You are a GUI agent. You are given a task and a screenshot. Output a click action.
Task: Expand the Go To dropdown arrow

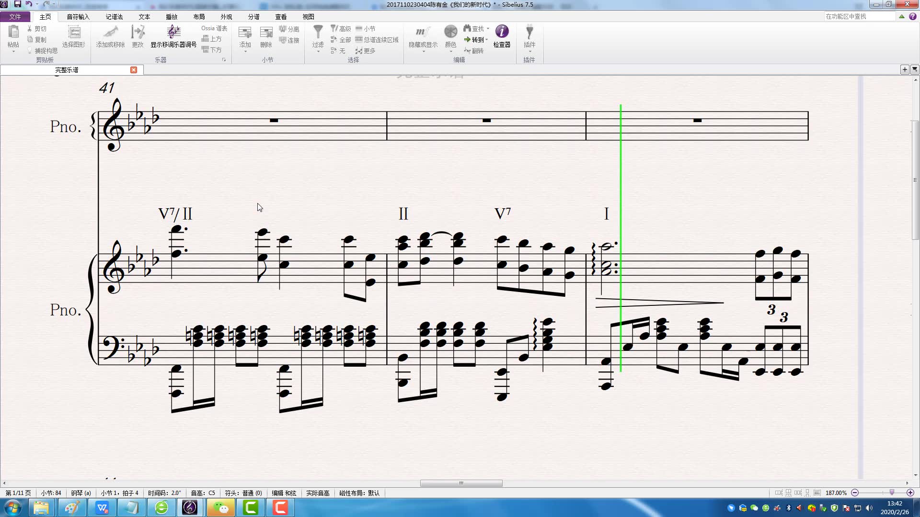tap(487, 40)
